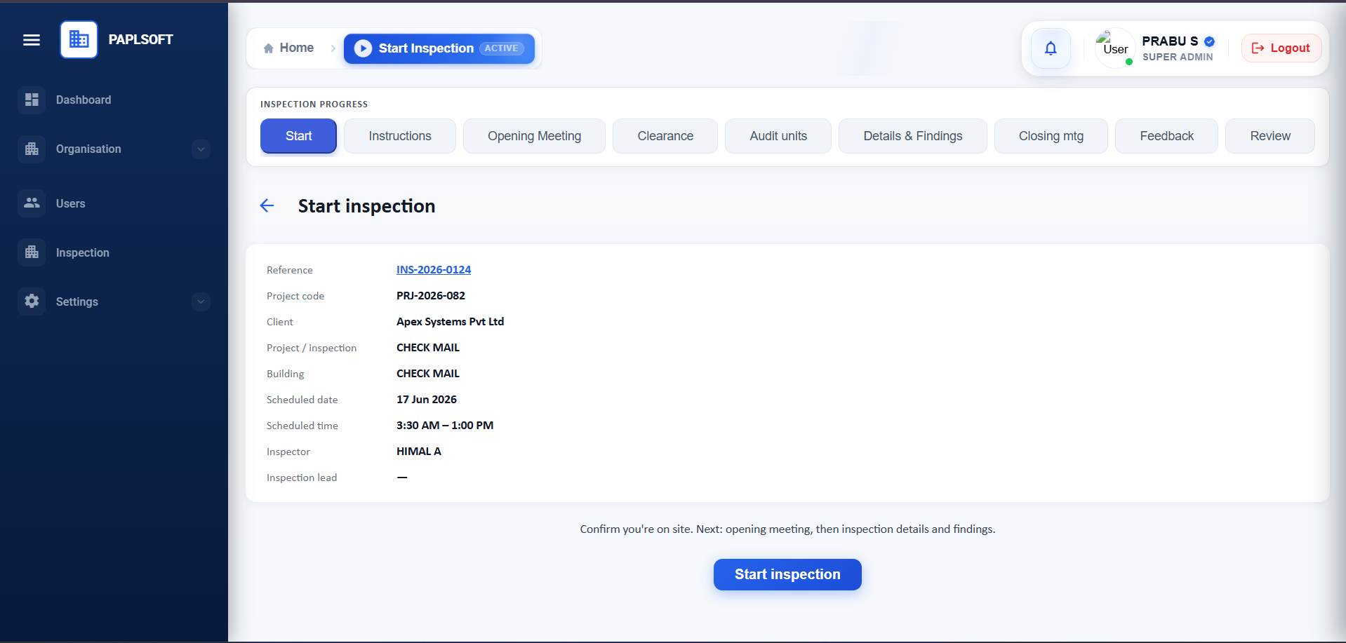
Task: Open the Opening Meeting step
Action: click(x=534, y=136)
